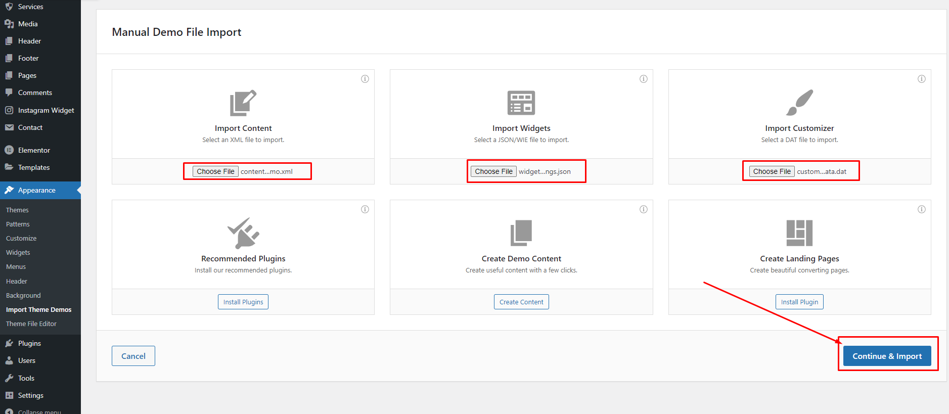Viewport: 949px width, 414px height.
Task: Click 'custom...ata.dat' selected file name
Action: (822, 171)
